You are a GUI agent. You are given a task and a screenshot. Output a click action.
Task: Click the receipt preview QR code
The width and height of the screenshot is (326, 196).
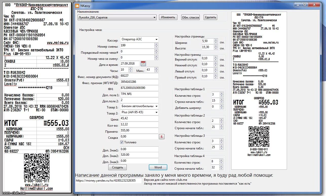click(x=259, y=136)
